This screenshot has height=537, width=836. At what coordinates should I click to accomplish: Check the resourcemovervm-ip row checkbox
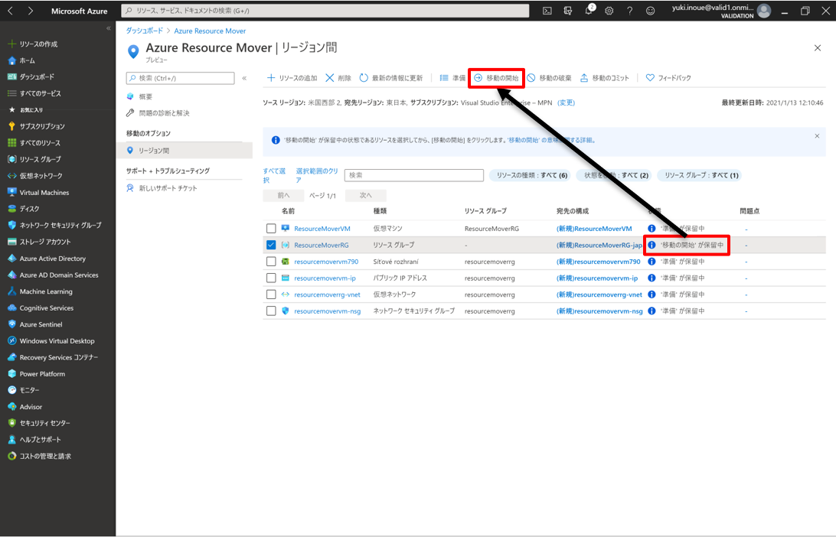271,278
